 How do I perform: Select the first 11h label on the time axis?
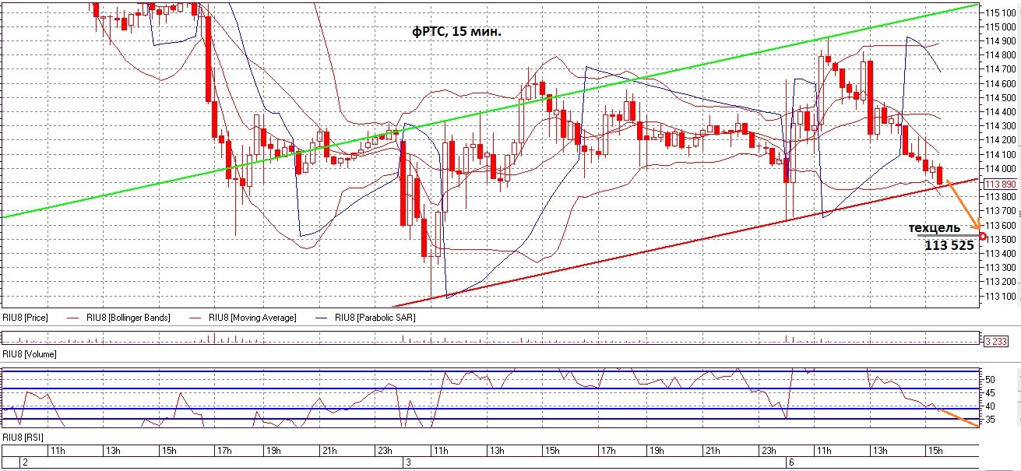58,449
